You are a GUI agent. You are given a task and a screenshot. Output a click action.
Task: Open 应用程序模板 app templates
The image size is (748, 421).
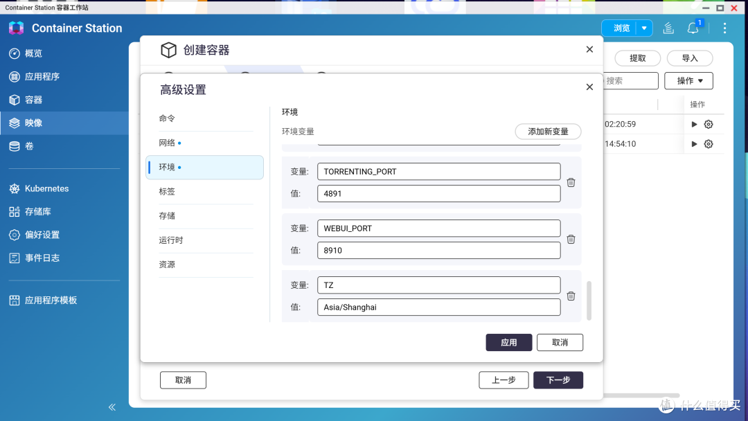pyautogui.click(x=64, y=300)
